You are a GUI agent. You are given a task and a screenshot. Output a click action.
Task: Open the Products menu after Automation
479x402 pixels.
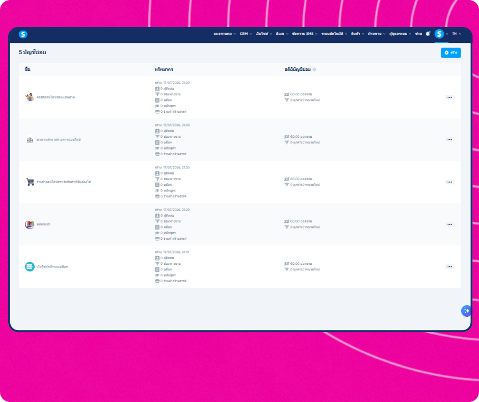(357, 34)
